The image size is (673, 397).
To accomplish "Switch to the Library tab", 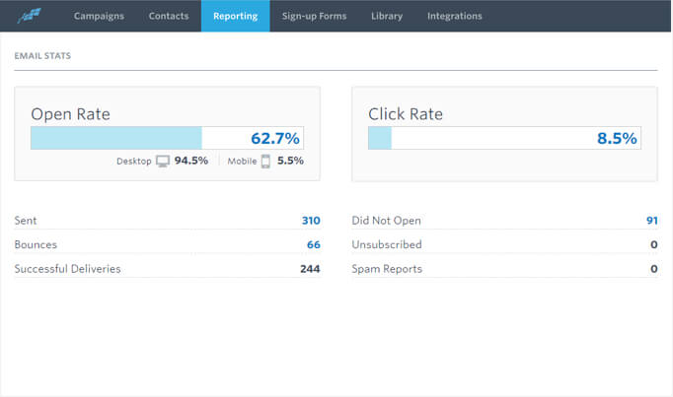I will click(387, 16).
